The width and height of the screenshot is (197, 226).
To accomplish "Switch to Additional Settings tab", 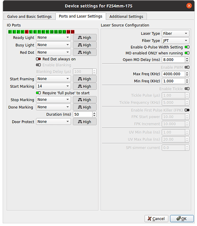I will point(126,16).
